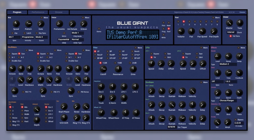Click the Portamento knob
This screenshot has width=254, height=140.
tap(59, 24)
